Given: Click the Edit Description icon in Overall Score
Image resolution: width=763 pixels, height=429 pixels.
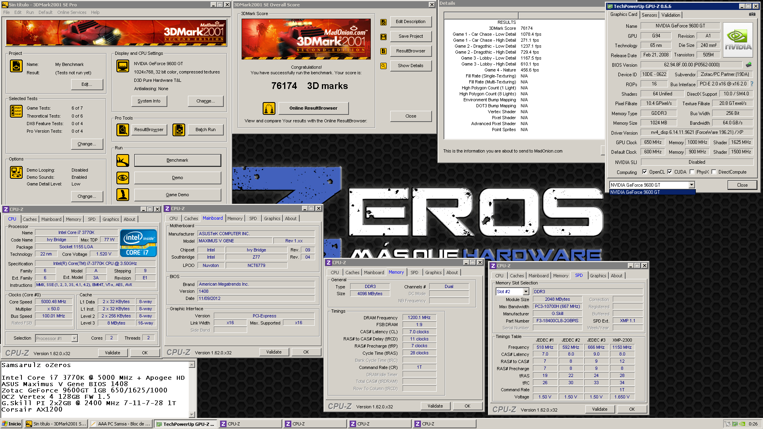Looking at the screenshot, I should (383, 22).
